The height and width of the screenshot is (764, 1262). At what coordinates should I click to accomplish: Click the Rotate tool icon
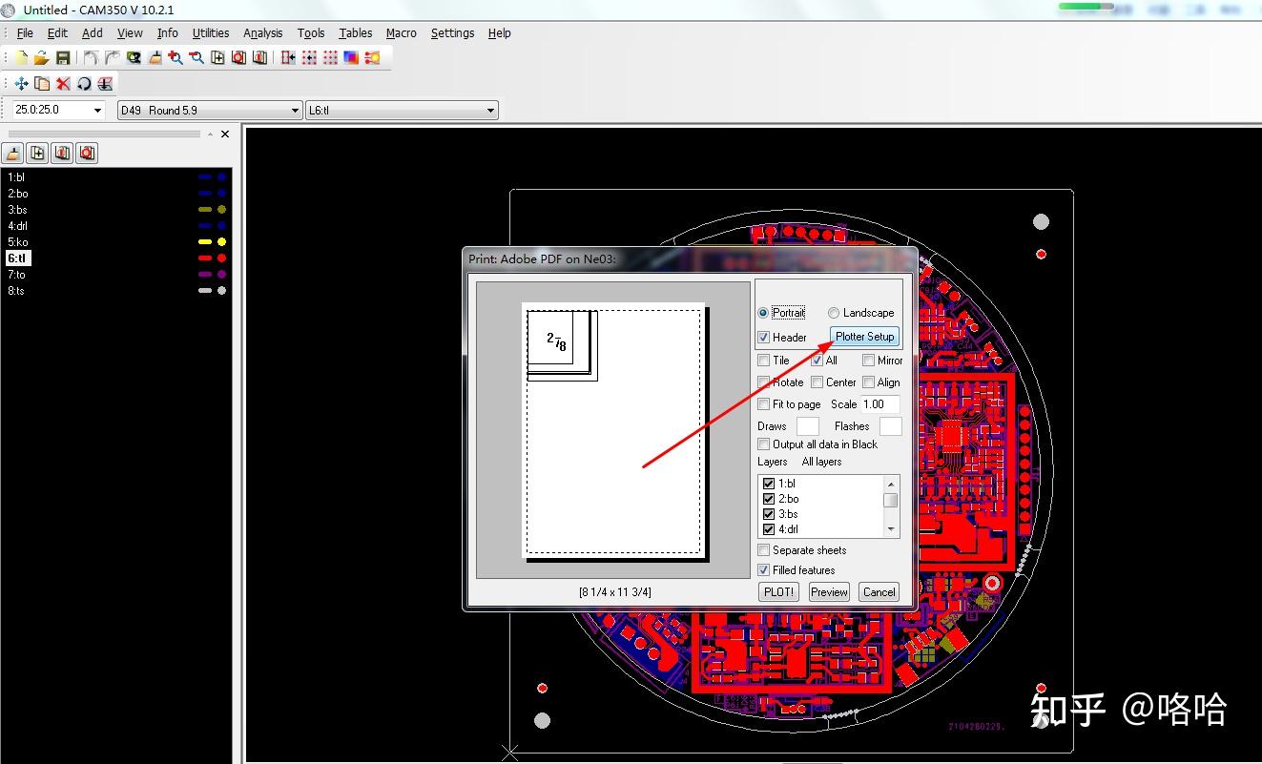pos(84,84)
